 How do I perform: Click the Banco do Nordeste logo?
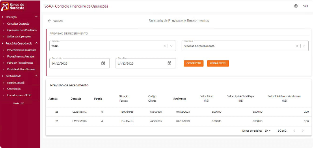14,6
